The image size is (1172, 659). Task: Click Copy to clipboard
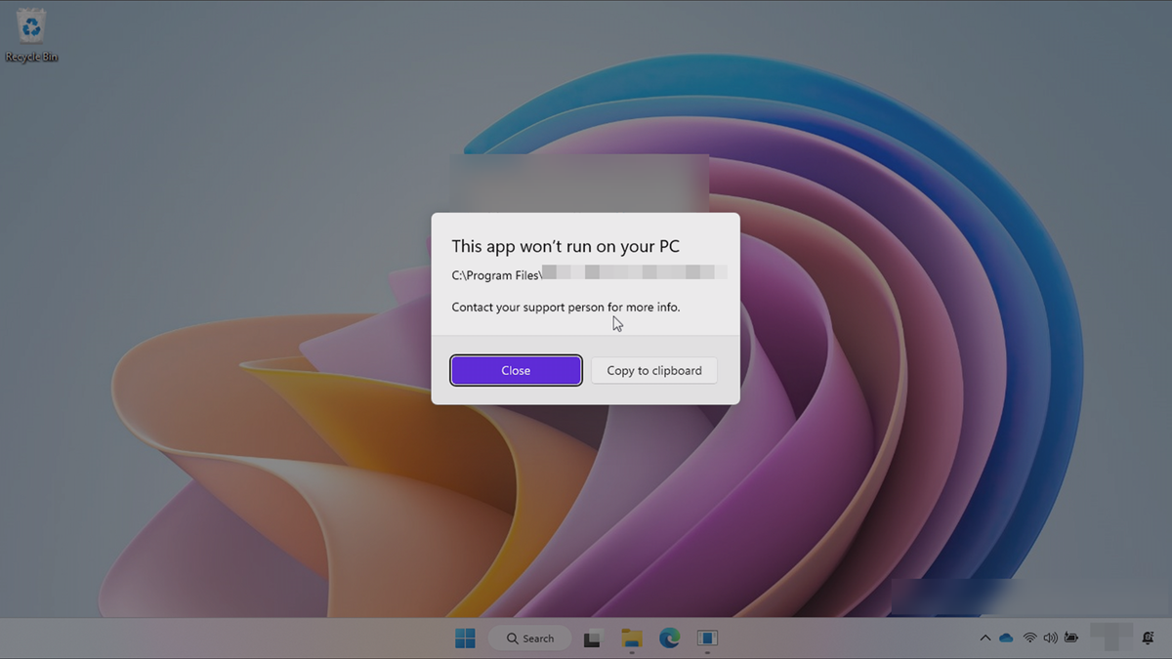click(653, 370)
